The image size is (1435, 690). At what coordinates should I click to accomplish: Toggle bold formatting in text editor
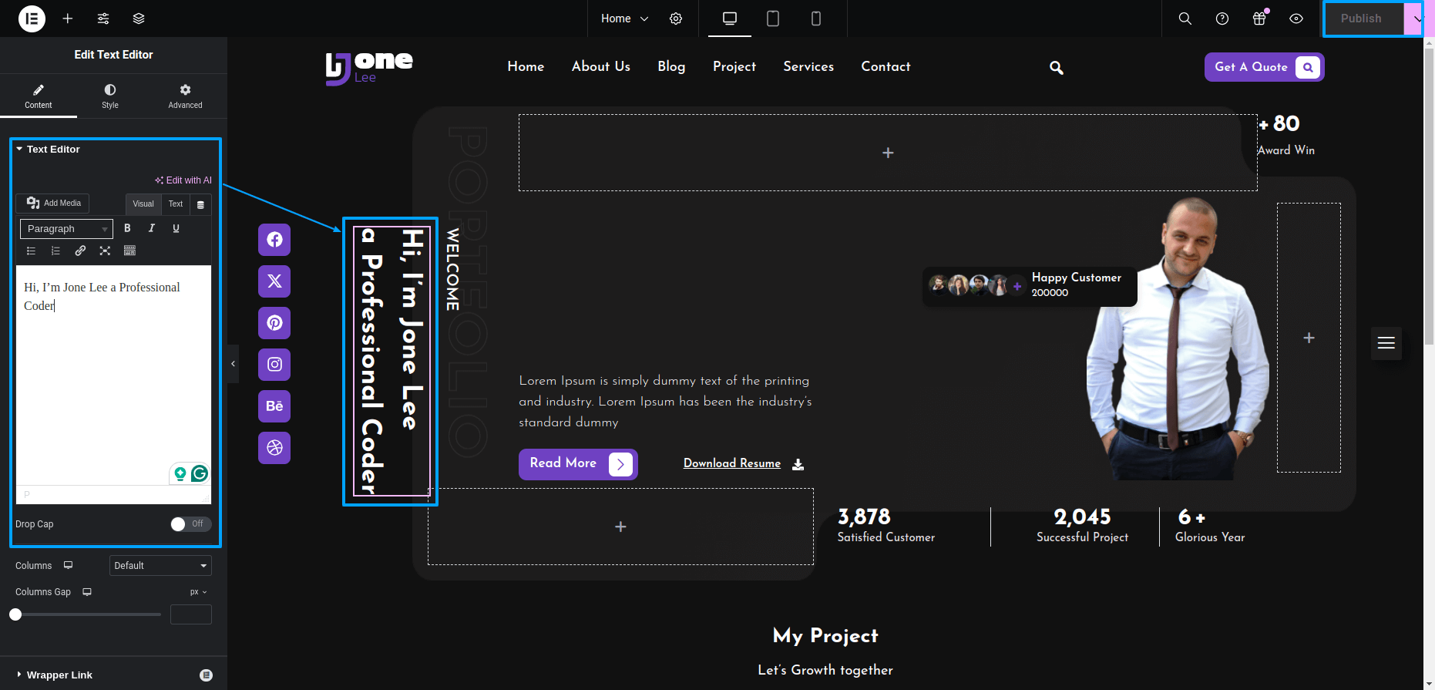pos(127,228)
